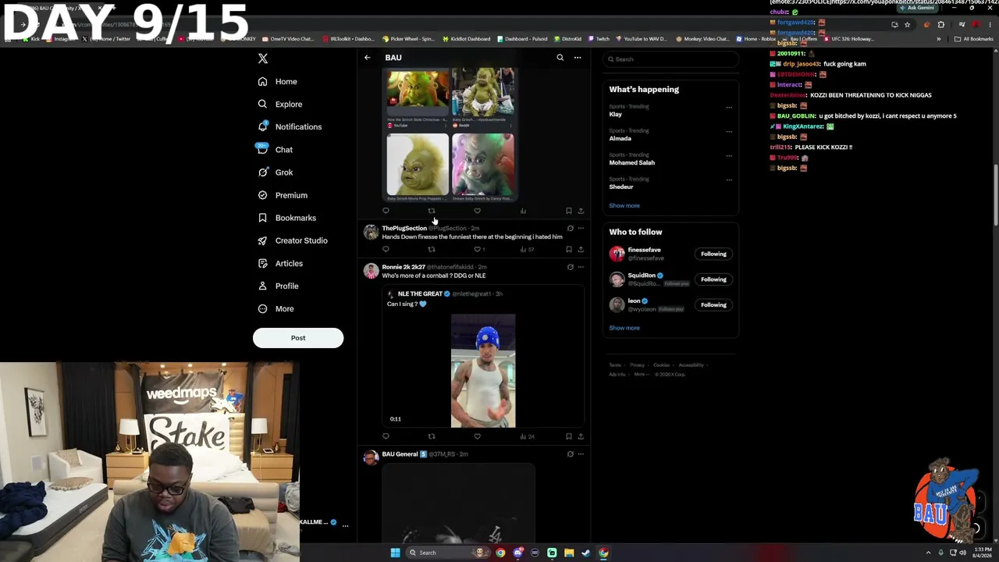This screenshot has height=562, width=999.
Task: Bookmark the Grinch images post
Action: pos(569,211)
